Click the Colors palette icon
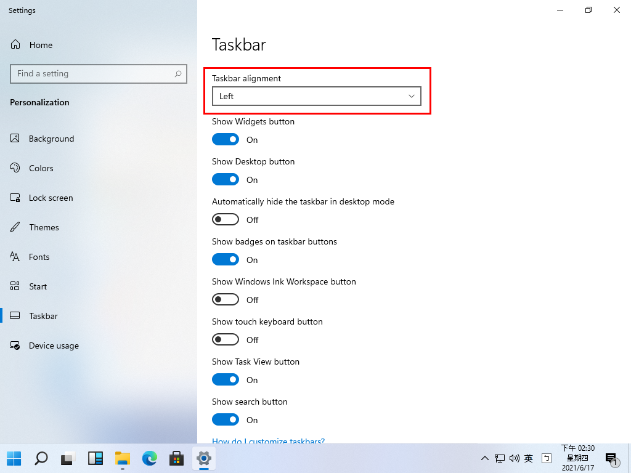631x473 pixels. [x=15, y=168]
